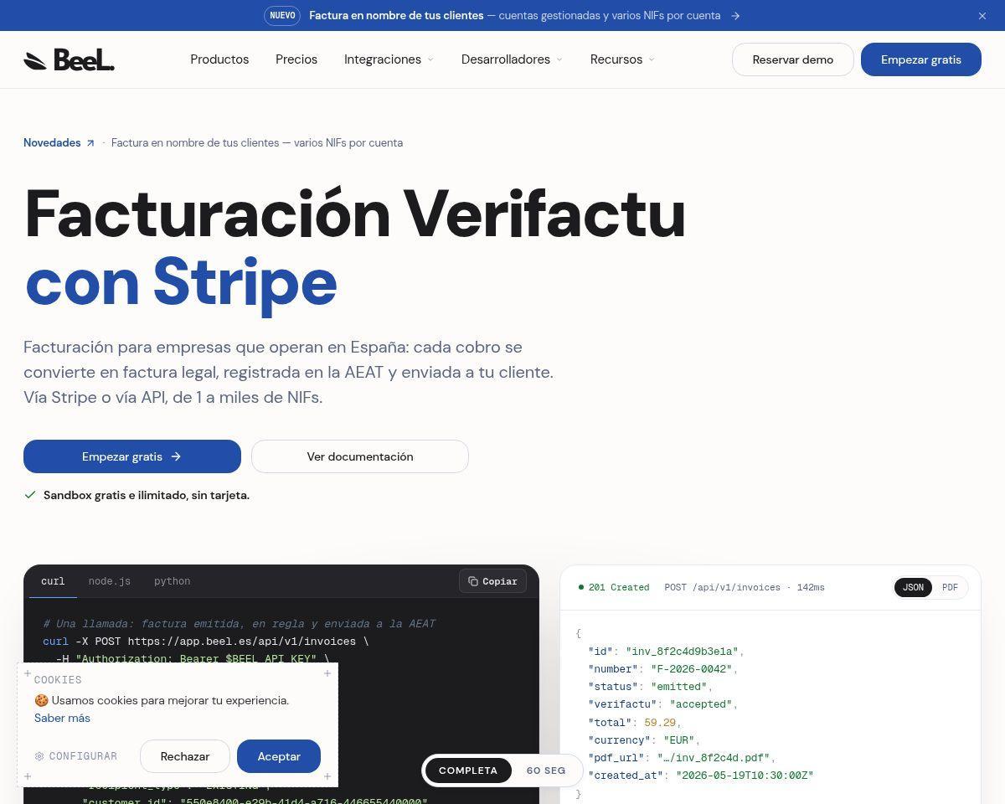The image size is (1005, 804).
Task: Click the 142ms latency text
Action: click(x=811, y=587)
